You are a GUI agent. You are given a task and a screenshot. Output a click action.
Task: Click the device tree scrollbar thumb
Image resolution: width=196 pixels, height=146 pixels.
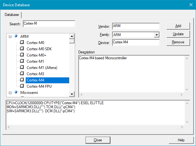tap(72, 41)
